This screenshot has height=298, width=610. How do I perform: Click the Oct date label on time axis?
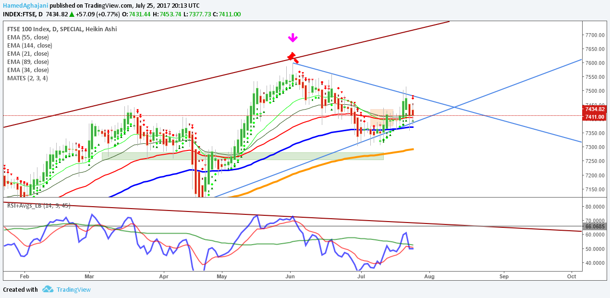click(572, 276)
